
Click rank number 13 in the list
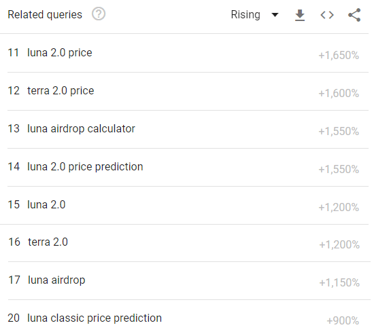pyautogui.click(x=14, y=129)
